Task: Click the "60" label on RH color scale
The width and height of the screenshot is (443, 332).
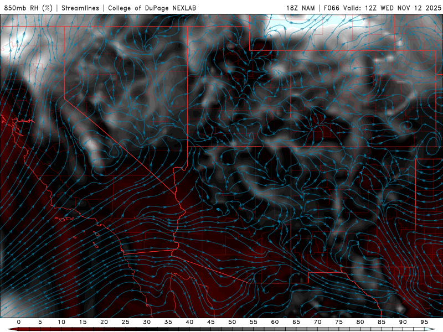Action: (275, 322)
